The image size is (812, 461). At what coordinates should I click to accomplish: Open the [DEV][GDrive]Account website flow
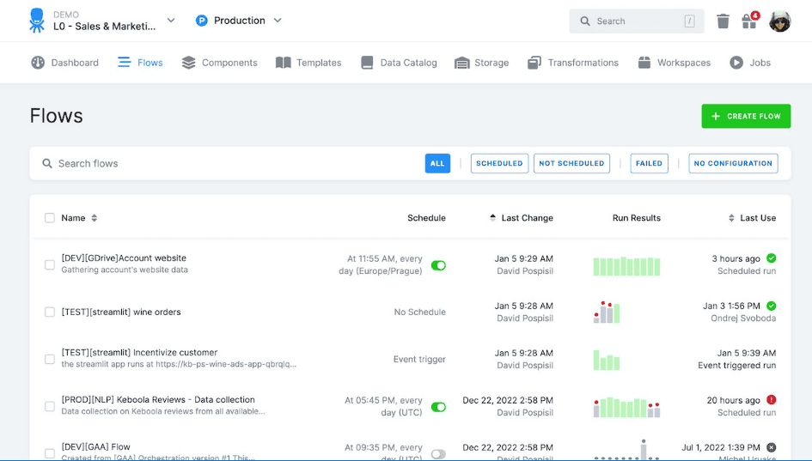coord(124,258)
